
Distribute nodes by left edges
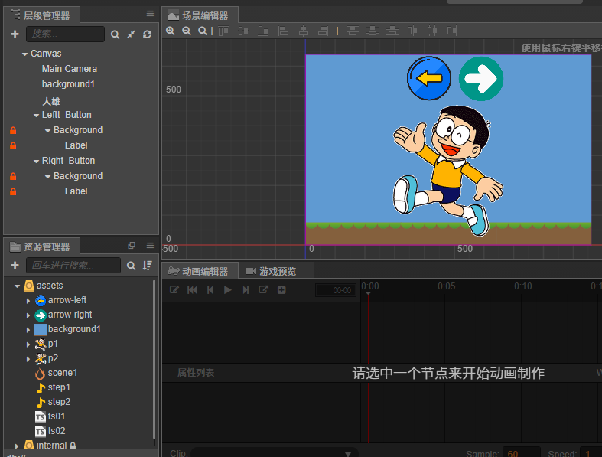pos(412,31)
